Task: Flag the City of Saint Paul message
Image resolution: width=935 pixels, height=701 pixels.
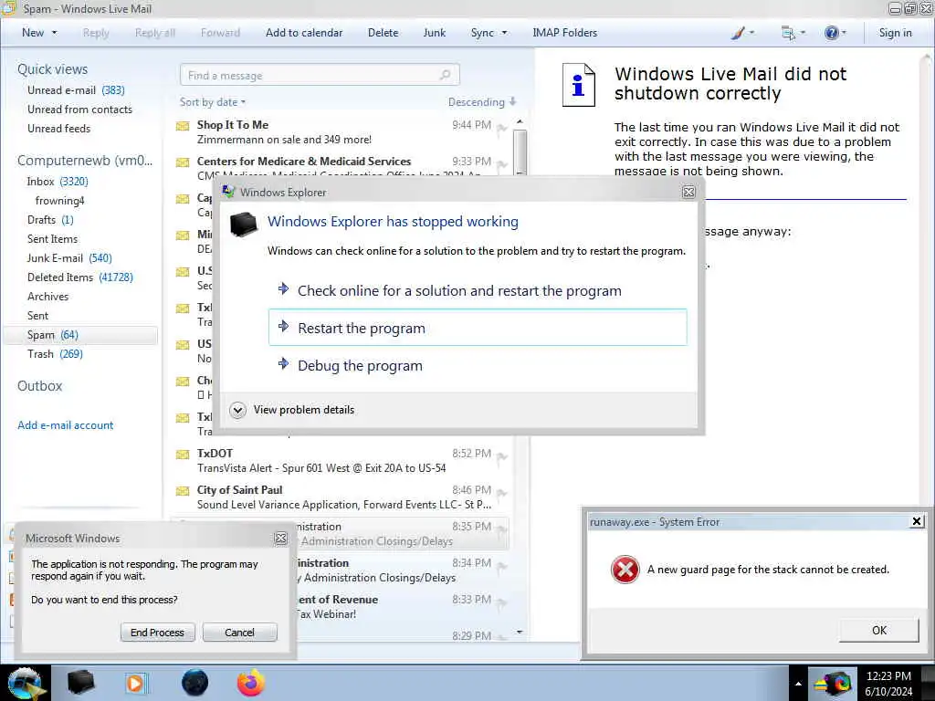Action: click(502, 493)
